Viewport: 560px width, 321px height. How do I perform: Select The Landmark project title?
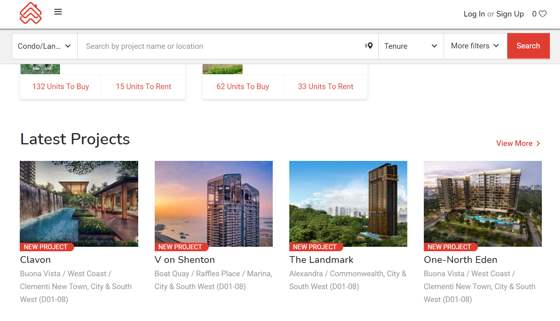[x=321, y=260]
